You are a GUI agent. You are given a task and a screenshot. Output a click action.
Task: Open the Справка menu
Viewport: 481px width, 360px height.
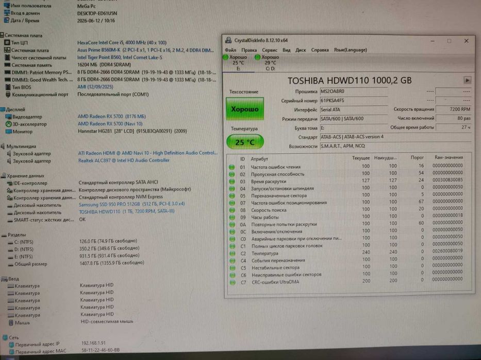[x=320, y=50]
